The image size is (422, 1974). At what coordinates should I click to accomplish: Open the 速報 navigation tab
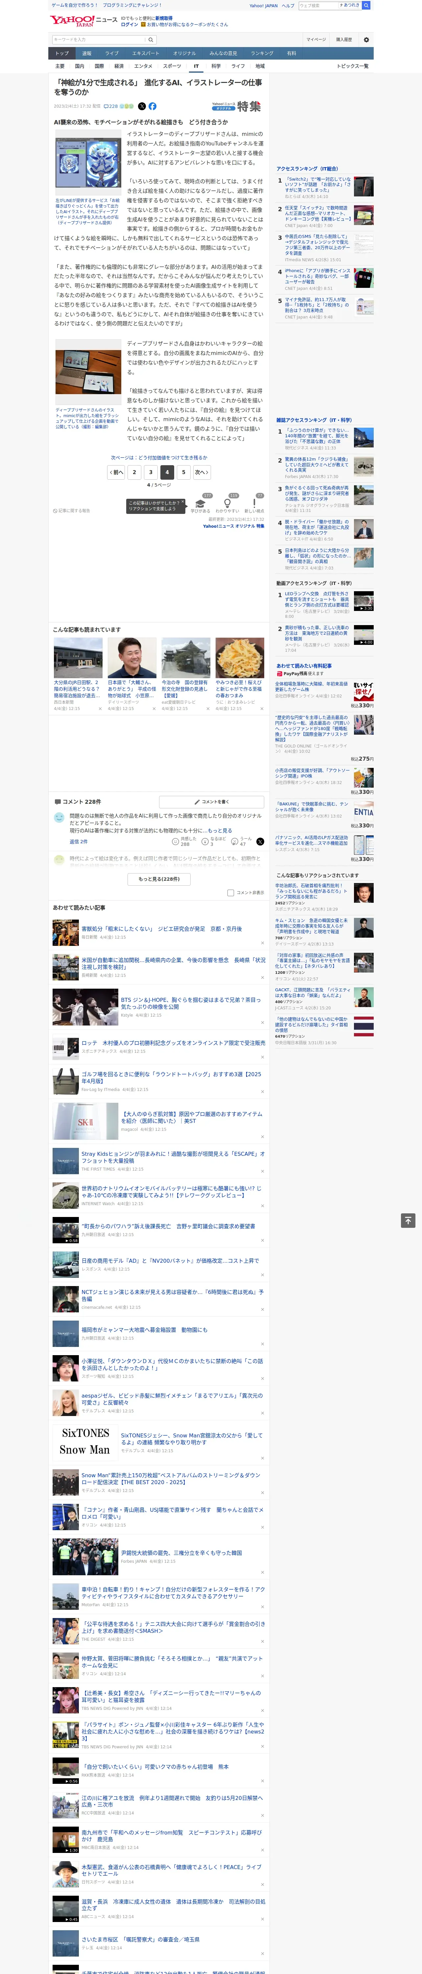pos(86,54)
